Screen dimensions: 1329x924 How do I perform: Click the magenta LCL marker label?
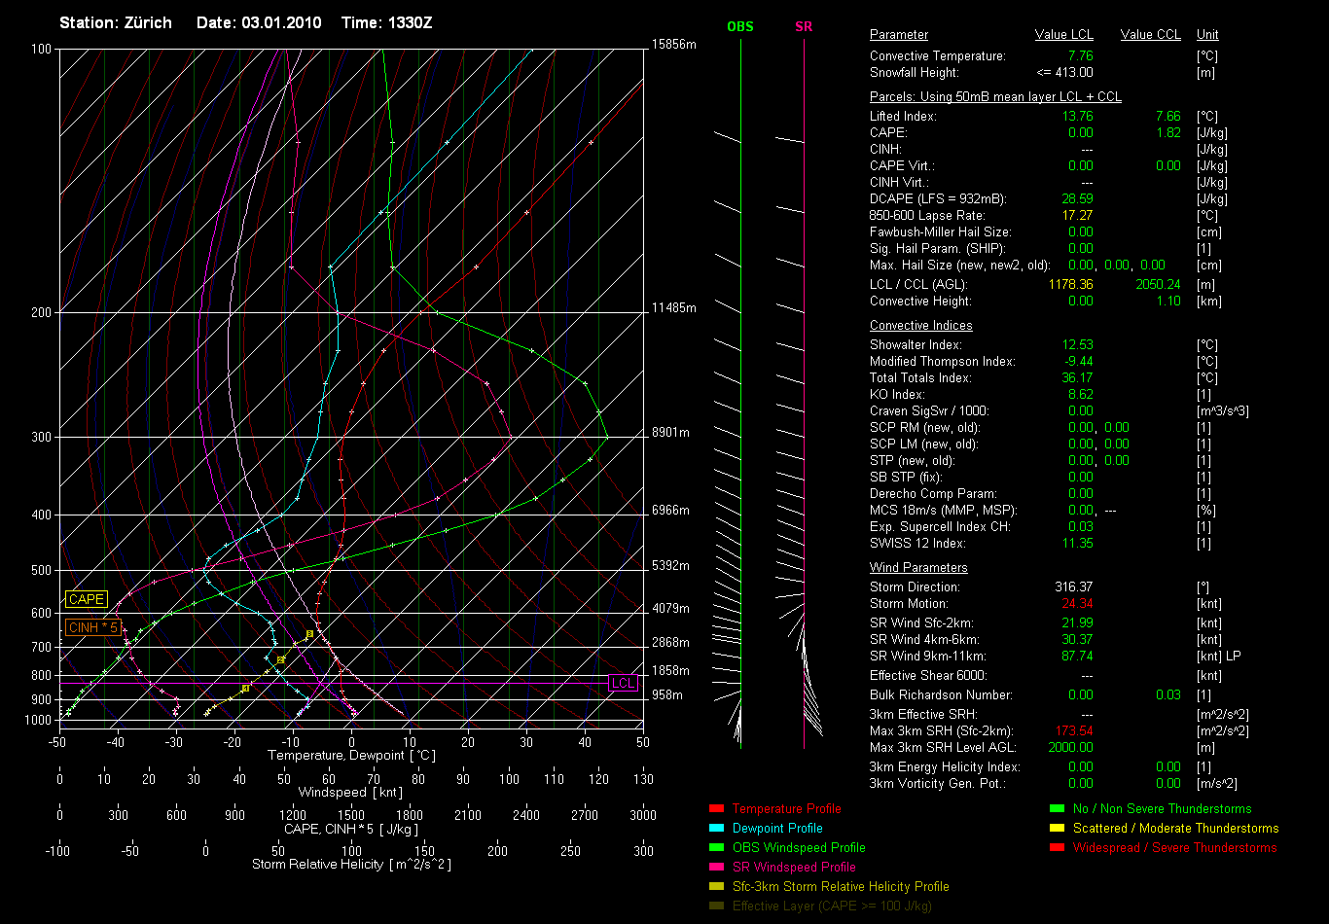pyautogui.click(x=623, y=683)
